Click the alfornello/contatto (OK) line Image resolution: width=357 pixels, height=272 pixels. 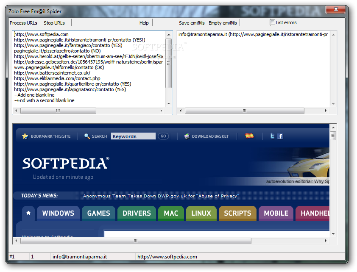(x=59, y=67)
